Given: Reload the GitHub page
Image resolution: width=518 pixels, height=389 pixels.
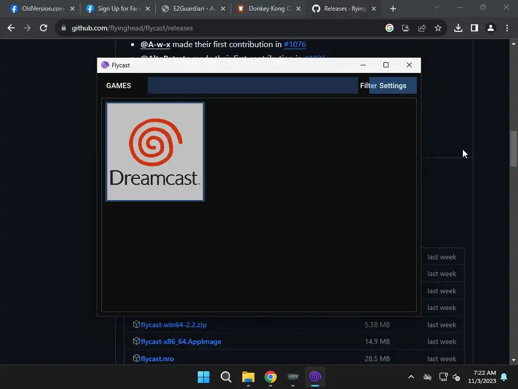Looking at the screenshot, I should (x=44, y=28).
